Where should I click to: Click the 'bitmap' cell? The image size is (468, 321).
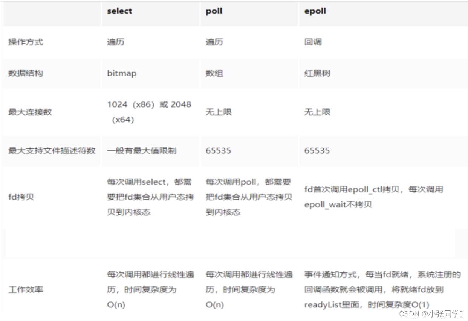tap(122, 73)
